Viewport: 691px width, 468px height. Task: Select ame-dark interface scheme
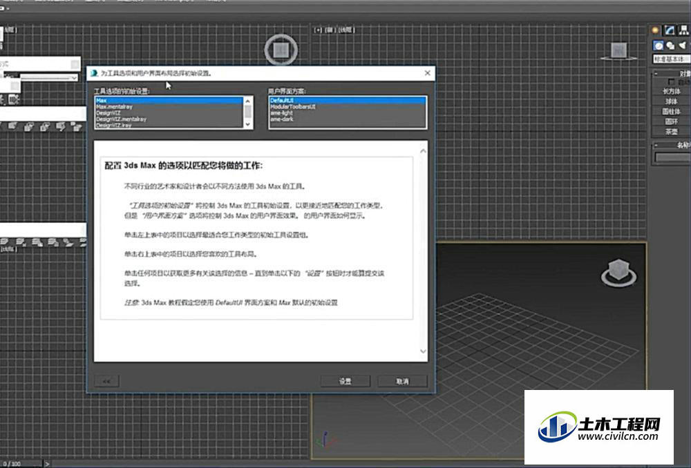click(x=348, y=119)
